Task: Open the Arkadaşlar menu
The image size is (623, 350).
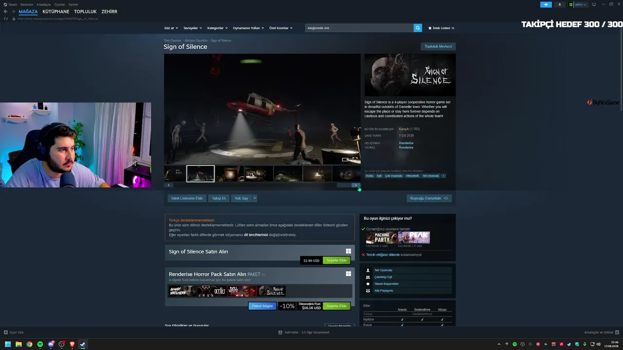Action: [44, 4]
